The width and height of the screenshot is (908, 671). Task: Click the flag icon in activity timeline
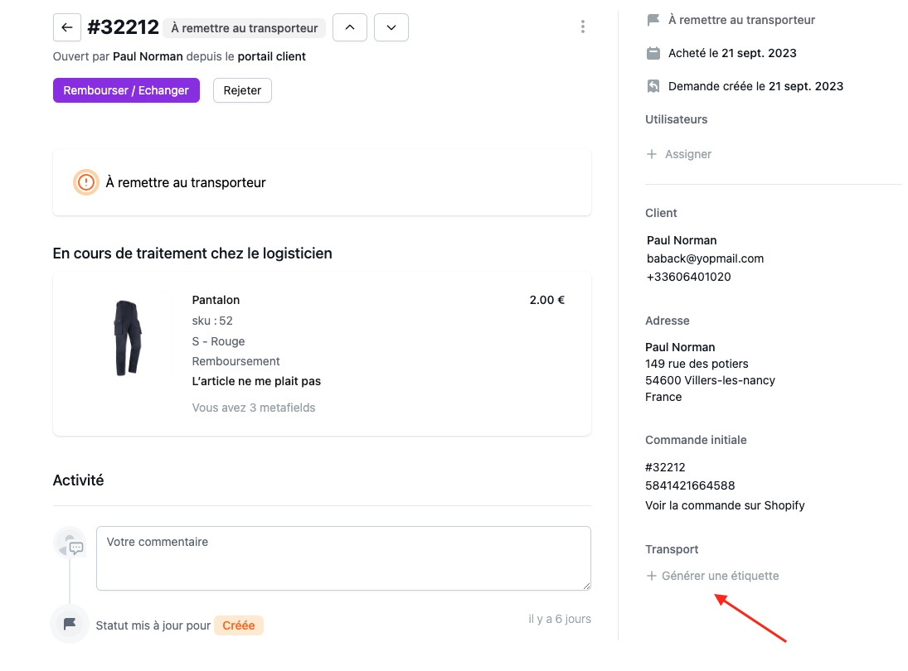70,624
